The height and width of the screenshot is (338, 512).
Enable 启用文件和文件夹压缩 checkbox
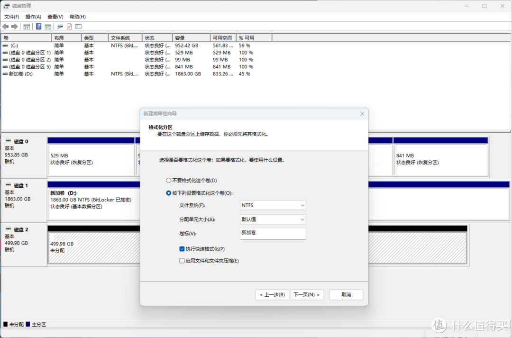point(182,261)
